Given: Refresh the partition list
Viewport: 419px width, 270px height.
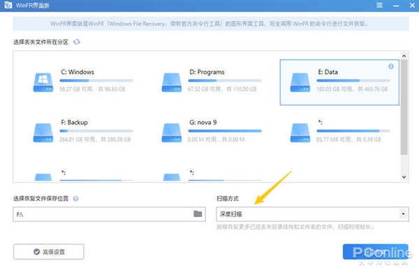Looking at the screenshot, I should [77, 42].
